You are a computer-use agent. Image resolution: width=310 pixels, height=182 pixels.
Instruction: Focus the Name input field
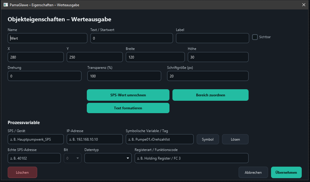click(x=48, y=38)
